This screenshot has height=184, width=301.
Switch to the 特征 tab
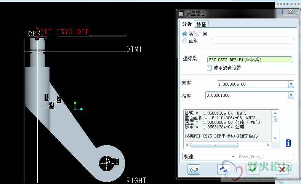(x=201, y=24)
